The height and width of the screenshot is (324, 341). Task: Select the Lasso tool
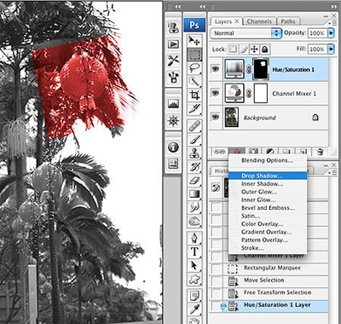[x=194, y=68]
